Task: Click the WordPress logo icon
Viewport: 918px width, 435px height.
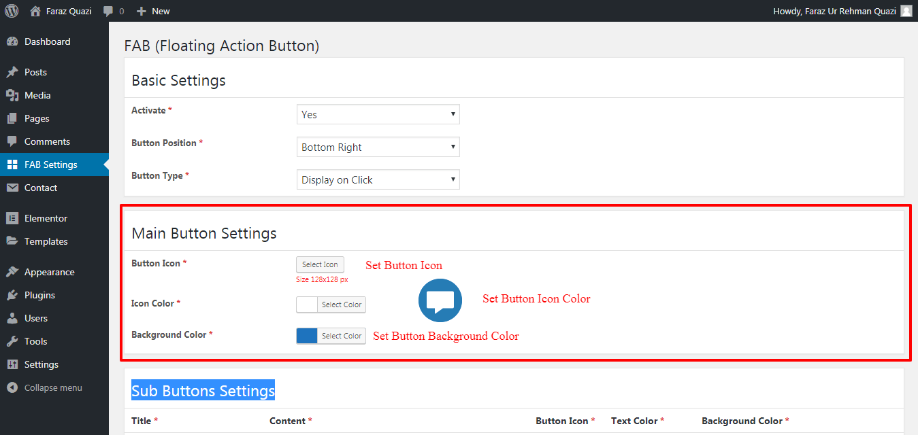Action: click(x=12, y=11)
